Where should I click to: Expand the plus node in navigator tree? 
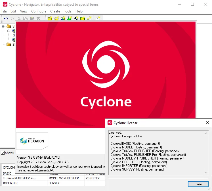[14, 35]
